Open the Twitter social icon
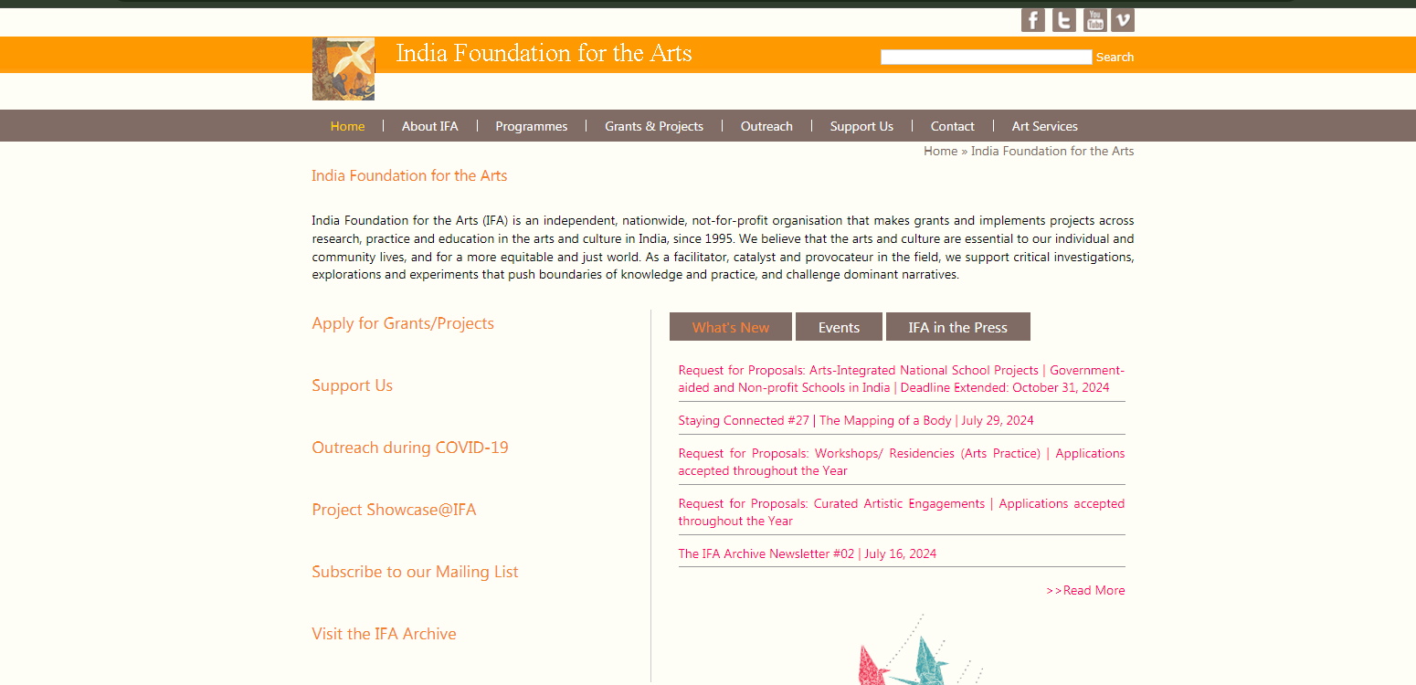1416x685 pixels. (x=1063, y=20)
